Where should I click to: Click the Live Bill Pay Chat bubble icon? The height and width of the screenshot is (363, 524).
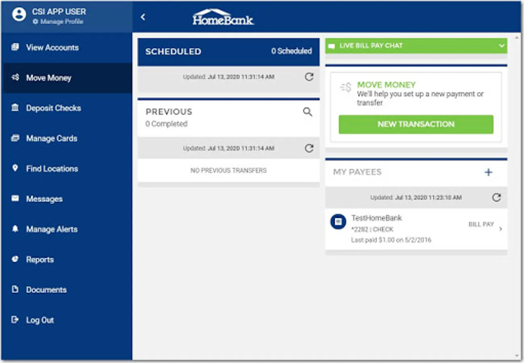click(331, 46)
